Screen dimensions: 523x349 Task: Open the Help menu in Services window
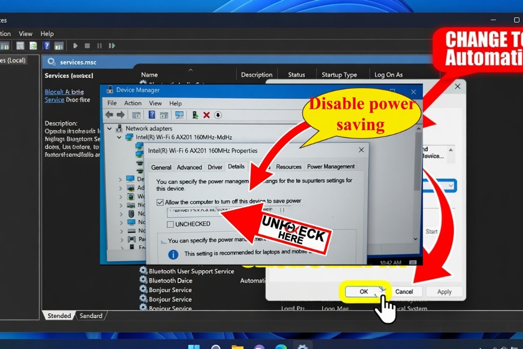(47, 34)
